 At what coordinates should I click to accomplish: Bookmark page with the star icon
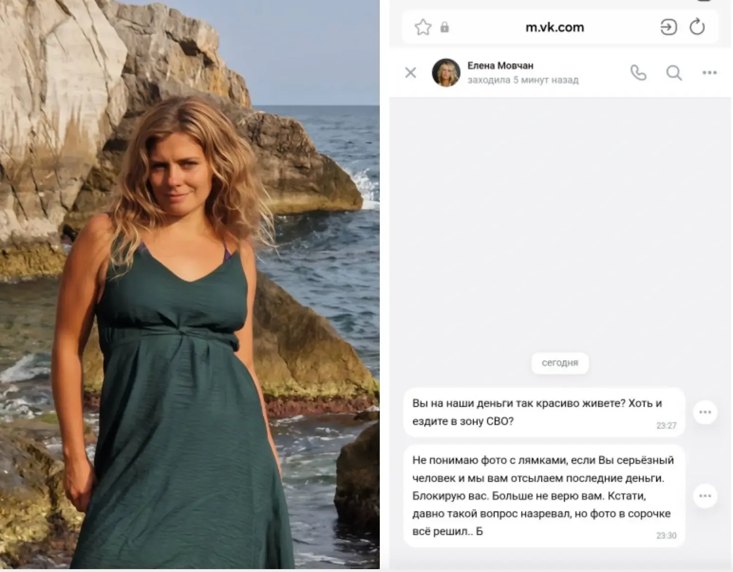tap(423, 28)
